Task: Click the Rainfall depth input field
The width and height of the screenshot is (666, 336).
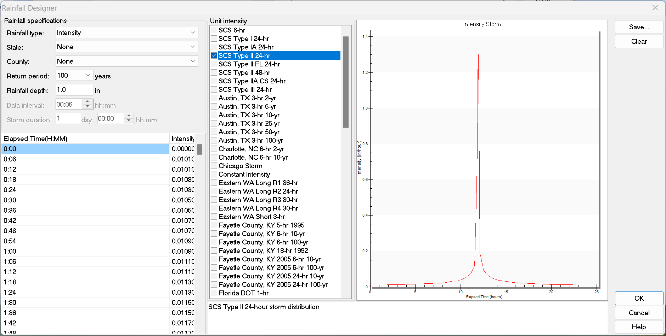Action: click(74, 90)
